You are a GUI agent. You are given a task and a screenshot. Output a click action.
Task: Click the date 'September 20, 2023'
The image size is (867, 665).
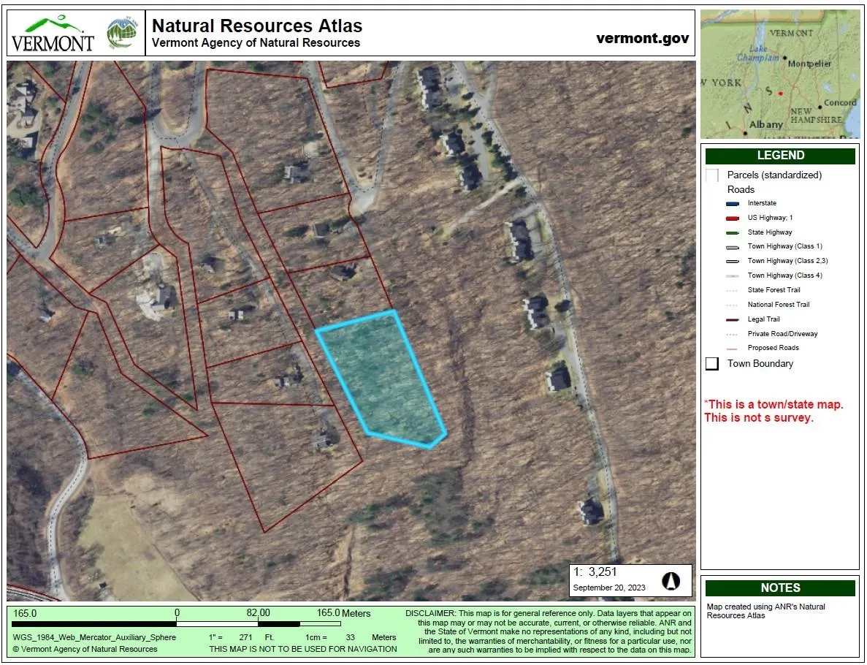click(609, 588)
